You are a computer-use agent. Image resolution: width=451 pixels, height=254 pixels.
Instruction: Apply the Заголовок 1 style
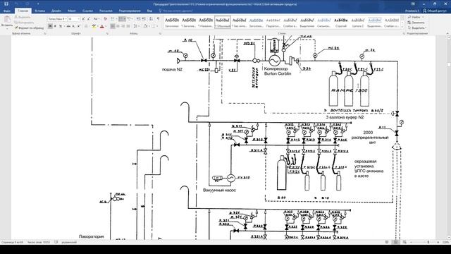[172, 22]
